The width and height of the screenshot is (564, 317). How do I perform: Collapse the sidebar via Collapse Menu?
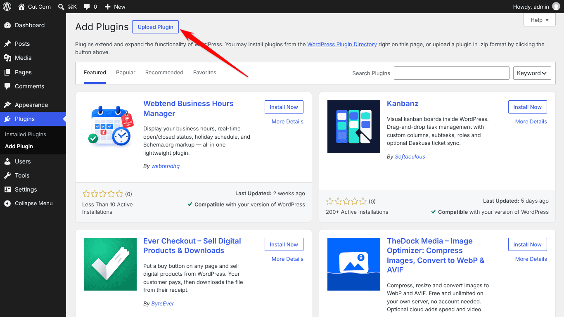coord(33,203)
